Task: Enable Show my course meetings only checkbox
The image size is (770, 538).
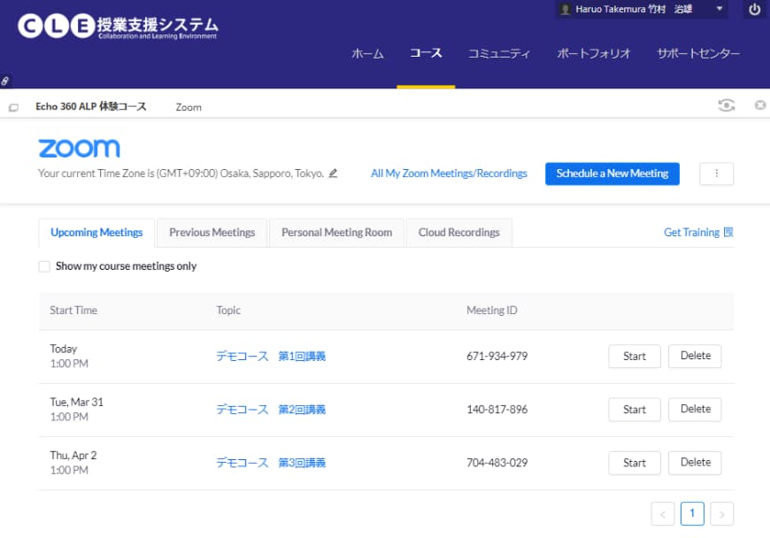Action: point(44,266)
